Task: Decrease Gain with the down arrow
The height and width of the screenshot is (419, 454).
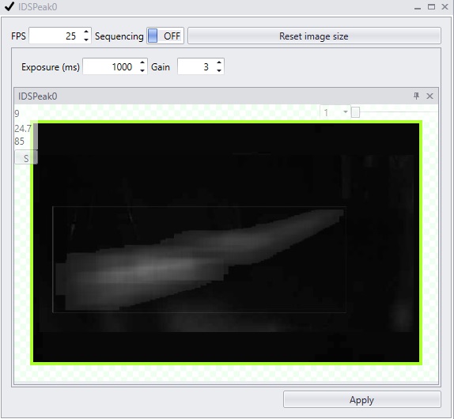Action: (x=219, y=70)
